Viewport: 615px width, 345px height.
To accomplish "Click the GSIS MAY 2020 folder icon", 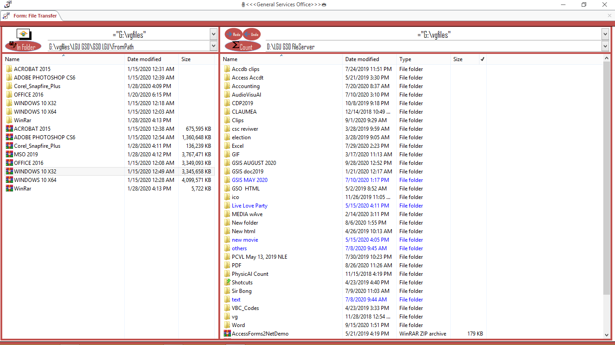I will click(x=227, y=180).
